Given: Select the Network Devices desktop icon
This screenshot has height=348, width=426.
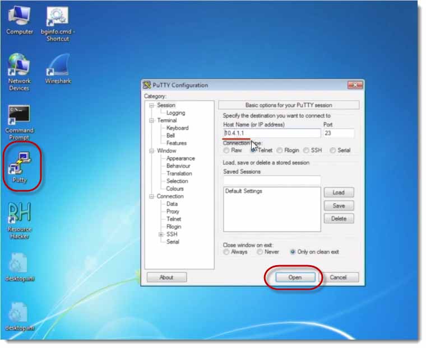Looking at the screenshot, I should [x=19, y=72].
